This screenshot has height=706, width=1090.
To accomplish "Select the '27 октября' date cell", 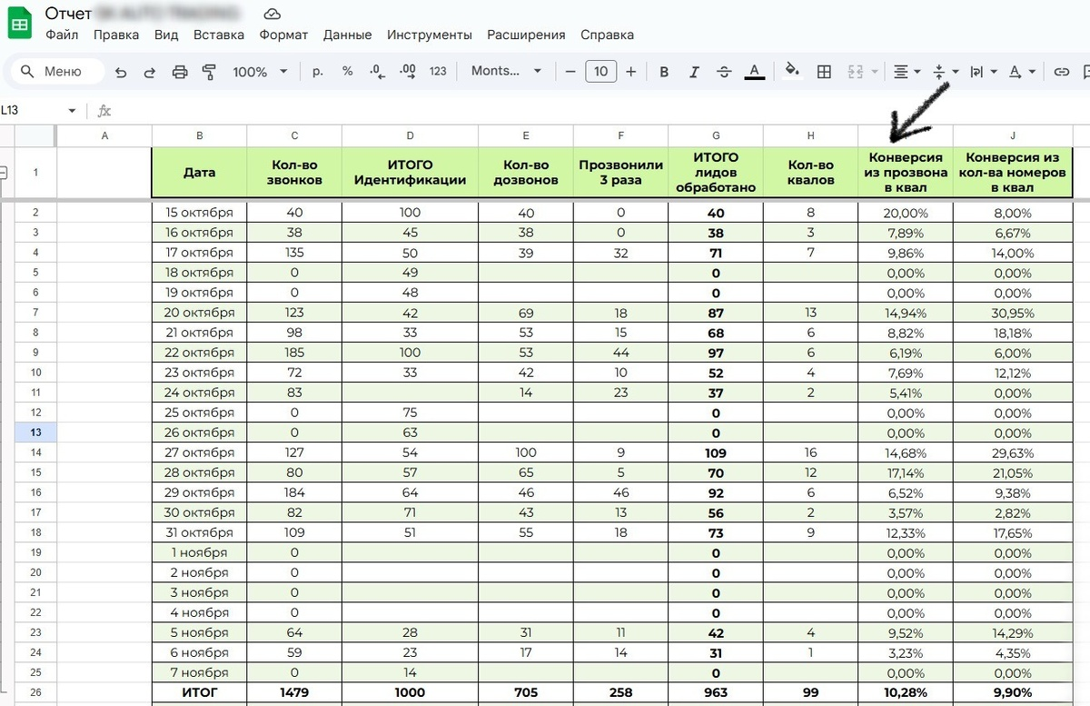I will 199,452.
